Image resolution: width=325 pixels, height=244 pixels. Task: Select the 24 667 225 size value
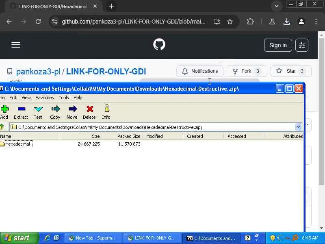pyautogui.click(x=89, y=144)
